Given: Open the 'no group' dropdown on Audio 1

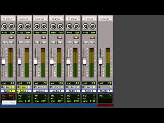Looking at the screenshot, I should point(8,19).
